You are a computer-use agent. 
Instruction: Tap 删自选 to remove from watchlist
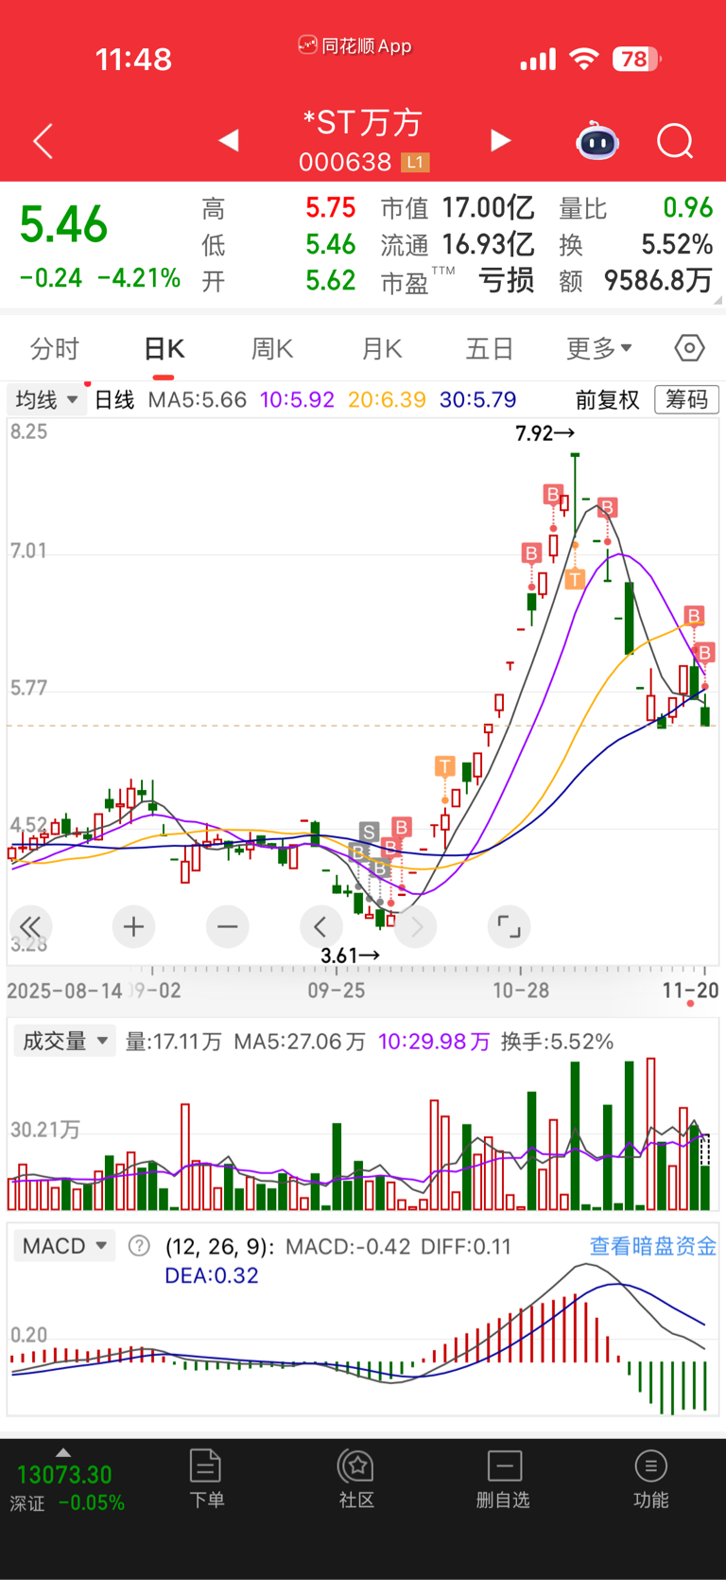click(x=503, y=1480)
